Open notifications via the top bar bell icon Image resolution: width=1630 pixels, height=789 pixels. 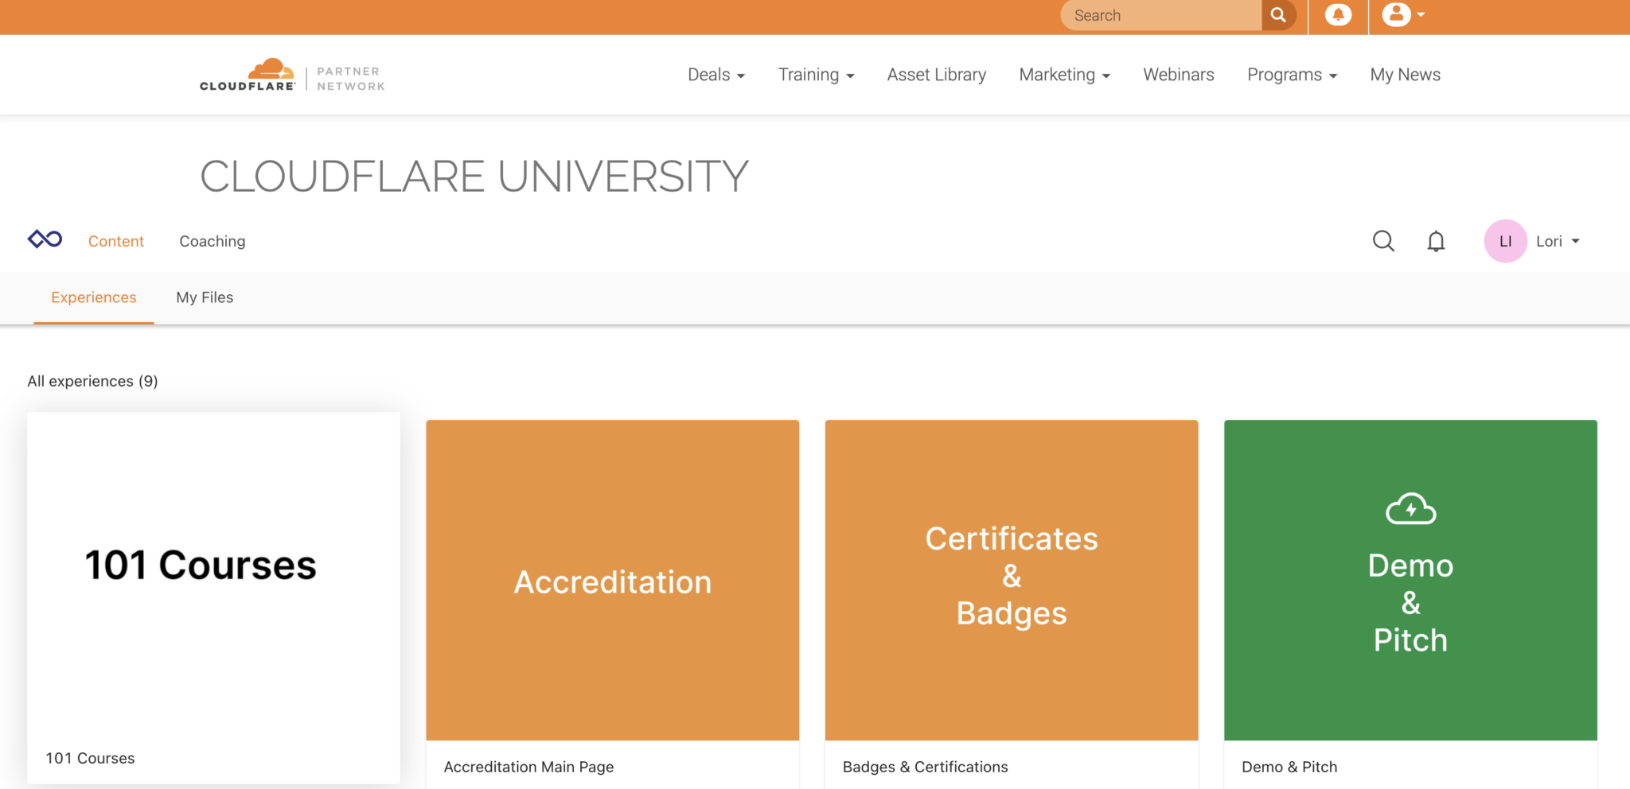pos(1337,14)
